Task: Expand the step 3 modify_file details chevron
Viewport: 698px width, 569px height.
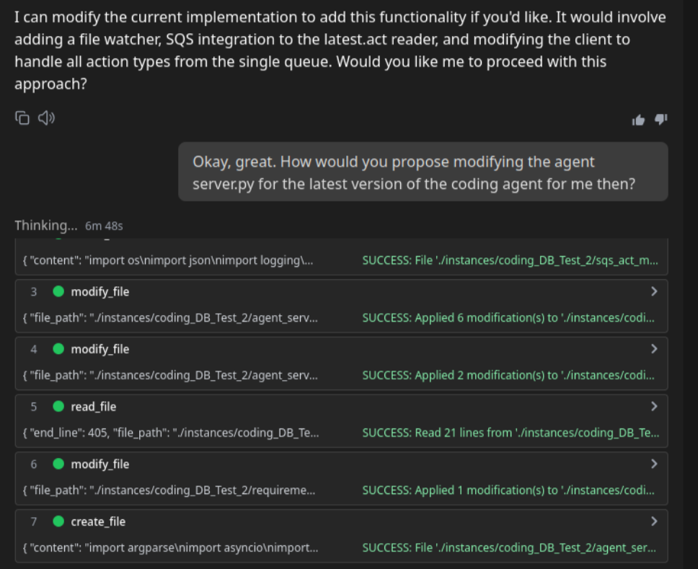Action: pyautogui.click(x=655, y=291)
